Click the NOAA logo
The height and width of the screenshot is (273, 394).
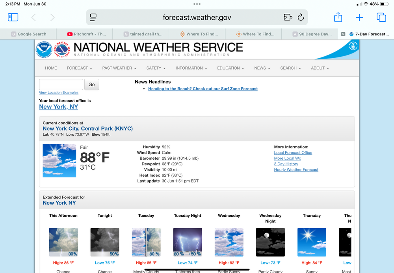point(44,50)
